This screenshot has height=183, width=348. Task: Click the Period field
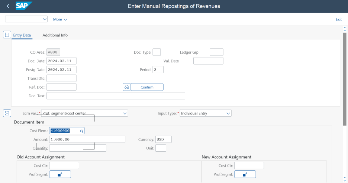pos(158,70)
